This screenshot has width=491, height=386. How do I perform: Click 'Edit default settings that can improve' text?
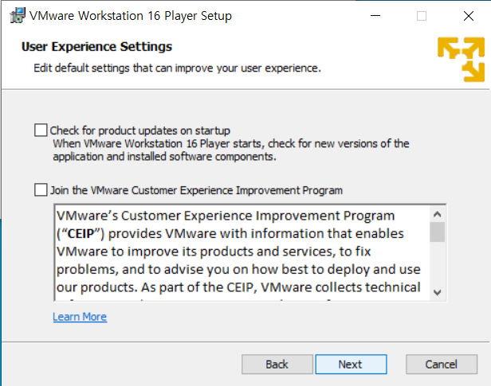click(x=177, y=68)
